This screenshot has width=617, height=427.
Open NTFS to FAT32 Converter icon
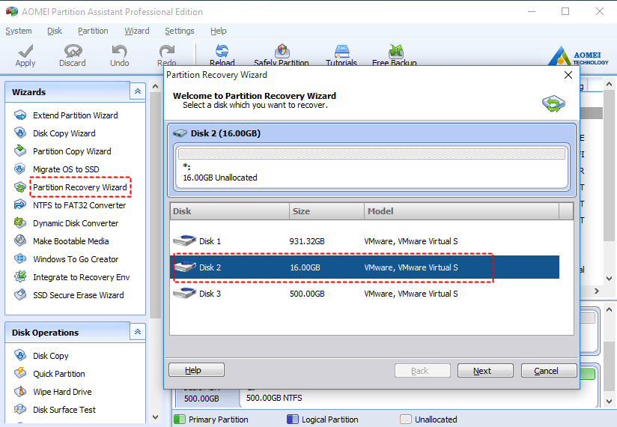20,205
